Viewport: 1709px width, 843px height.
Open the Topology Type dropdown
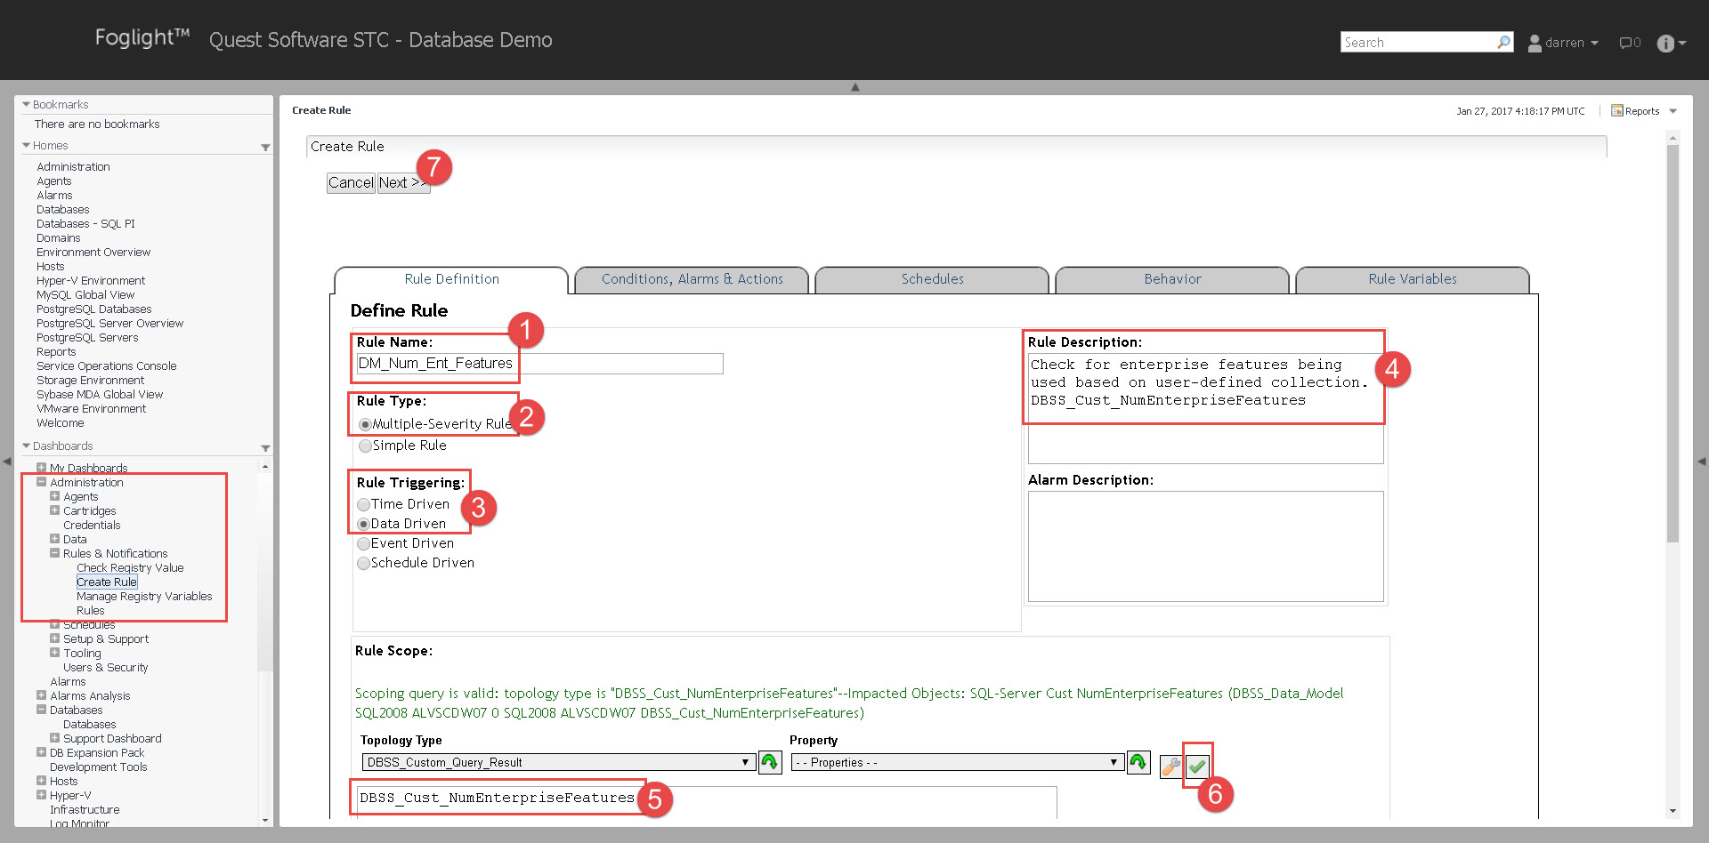[x=558, y=762]
